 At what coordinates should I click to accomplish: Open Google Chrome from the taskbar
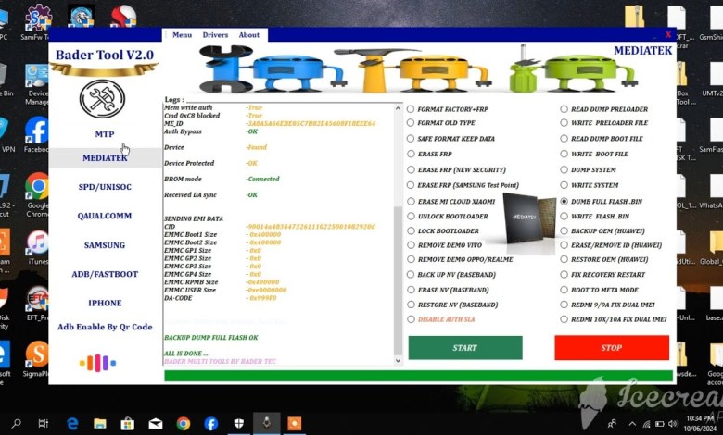coord(184,423)
